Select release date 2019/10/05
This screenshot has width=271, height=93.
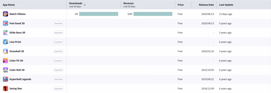(208, 70)
